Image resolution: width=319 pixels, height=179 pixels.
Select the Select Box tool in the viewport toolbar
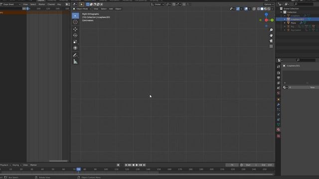coord(75,15)
